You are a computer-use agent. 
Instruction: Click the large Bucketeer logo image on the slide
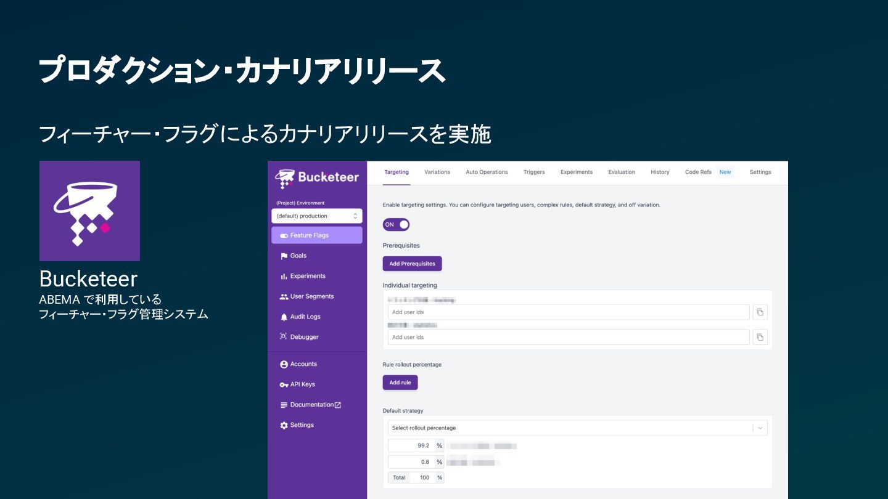89,211
